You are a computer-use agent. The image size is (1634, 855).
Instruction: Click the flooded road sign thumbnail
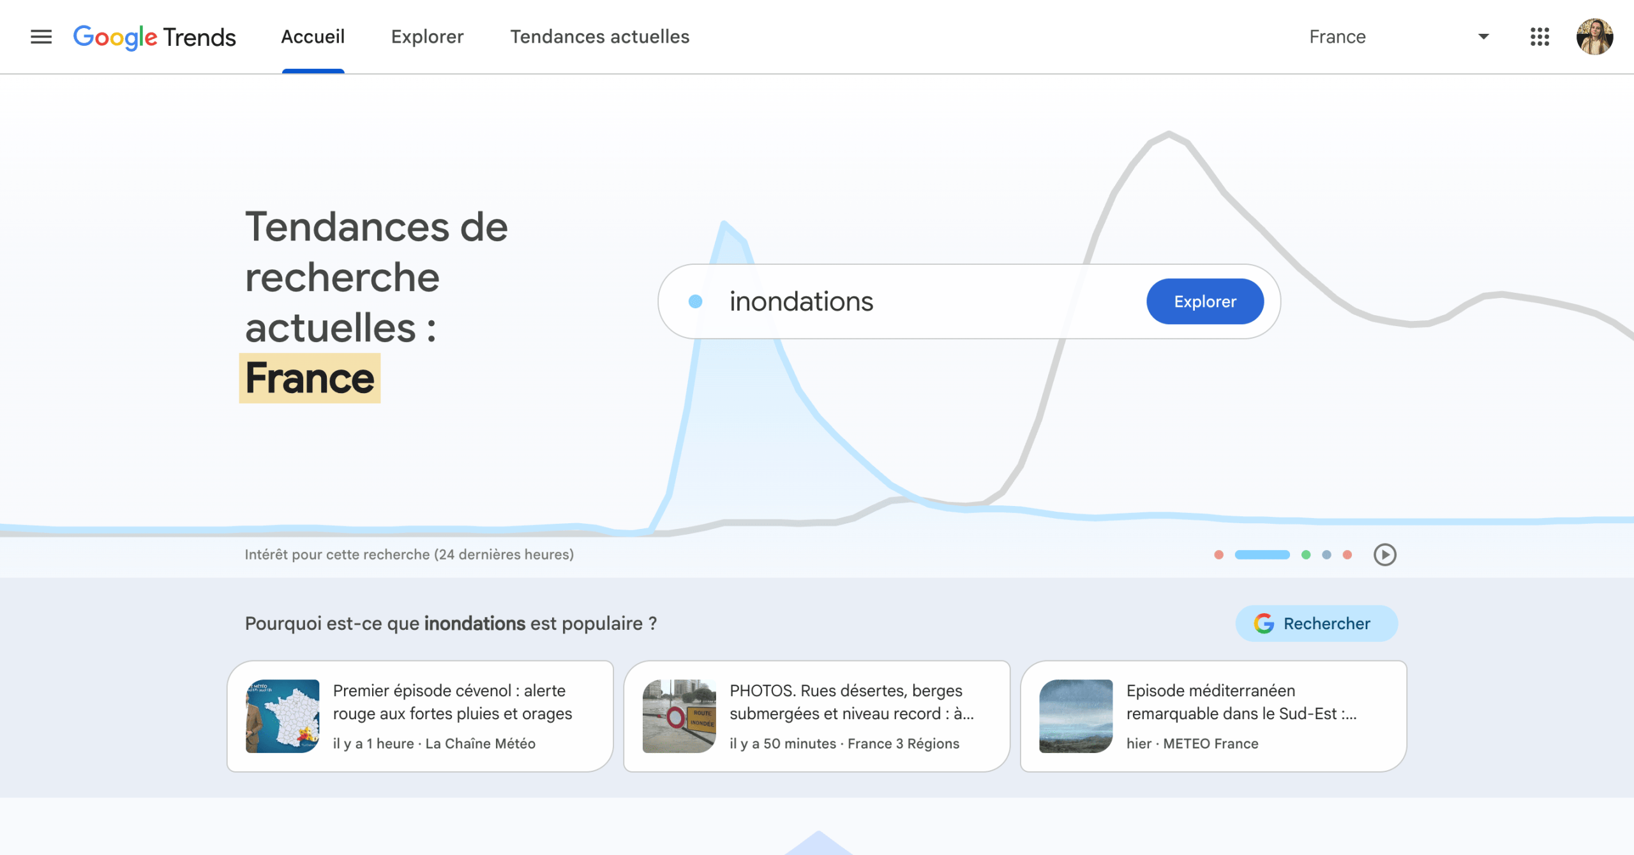(x=679, y=716)
